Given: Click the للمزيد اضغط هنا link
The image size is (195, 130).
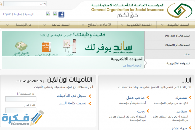Looking at the screenshot, I should [x=132, y=65].
